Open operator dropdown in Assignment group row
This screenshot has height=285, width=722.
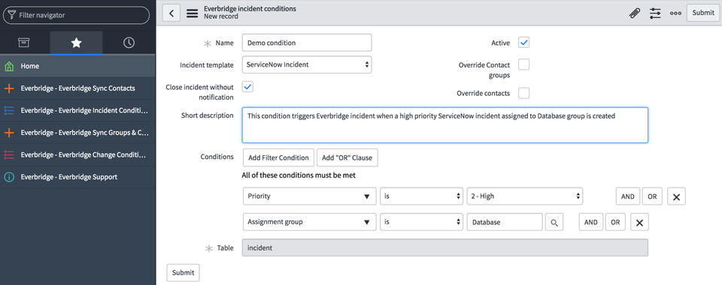[x=421, y=222]
